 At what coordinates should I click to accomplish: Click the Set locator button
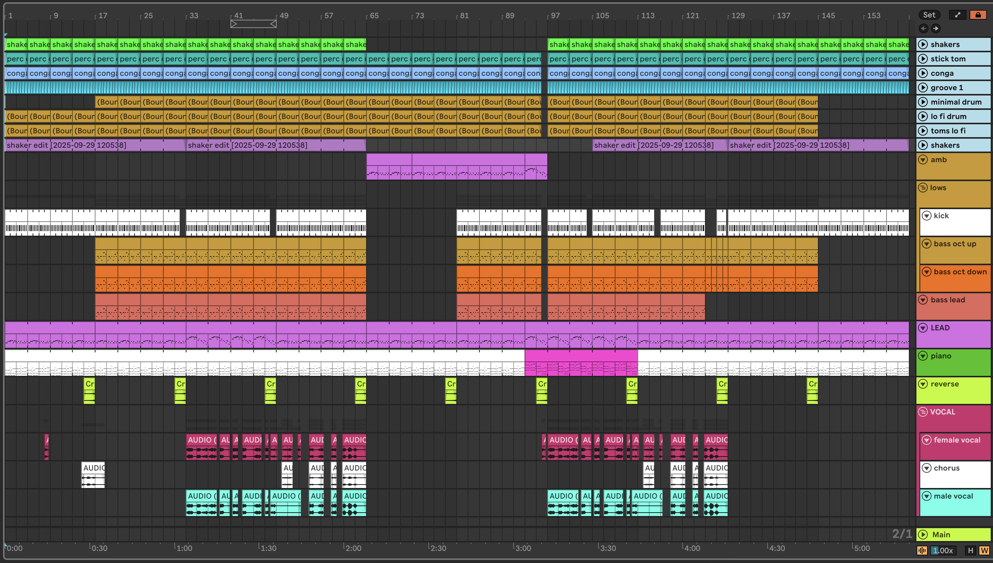929,15
